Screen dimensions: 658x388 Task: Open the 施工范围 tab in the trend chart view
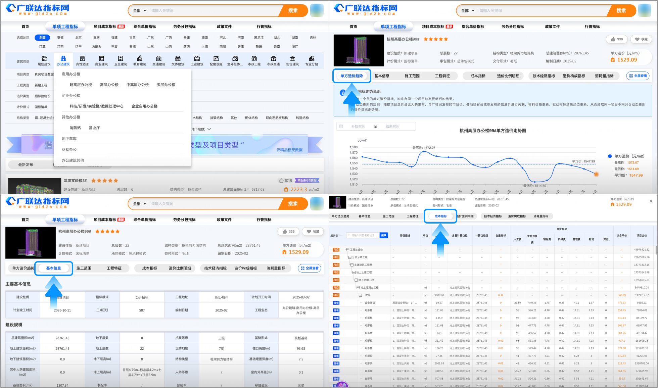point(412,76)
